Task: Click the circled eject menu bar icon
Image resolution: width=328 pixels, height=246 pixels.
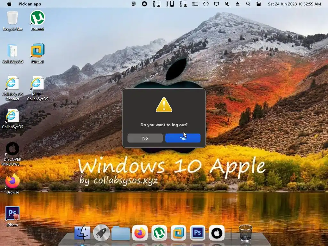Action: pos(144,4)
